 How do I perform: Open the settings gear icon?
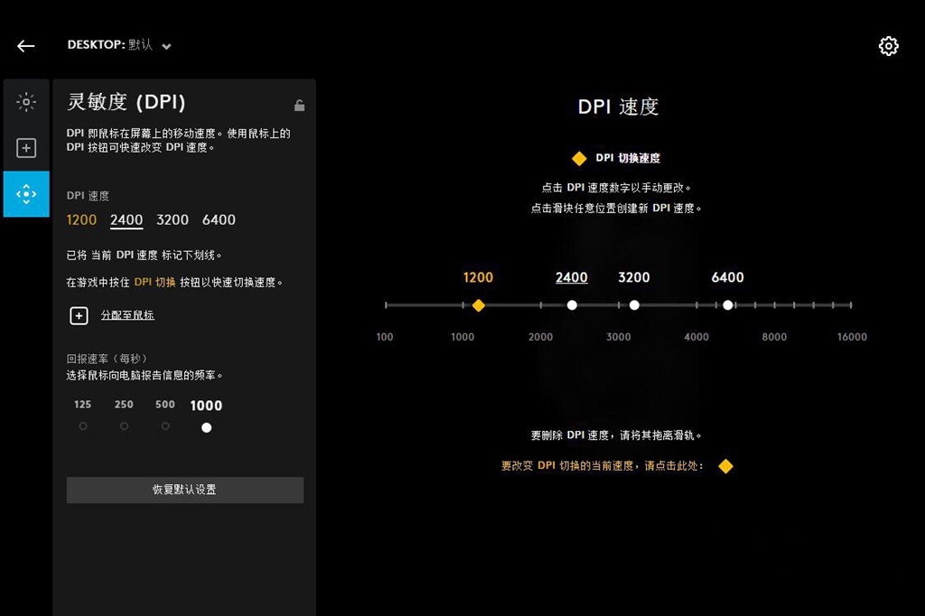click(x=888, y=46)
